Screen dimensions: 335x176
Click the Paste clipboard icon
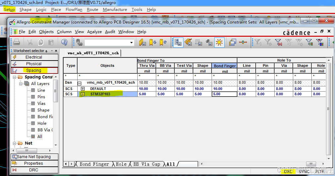point(51,42)
